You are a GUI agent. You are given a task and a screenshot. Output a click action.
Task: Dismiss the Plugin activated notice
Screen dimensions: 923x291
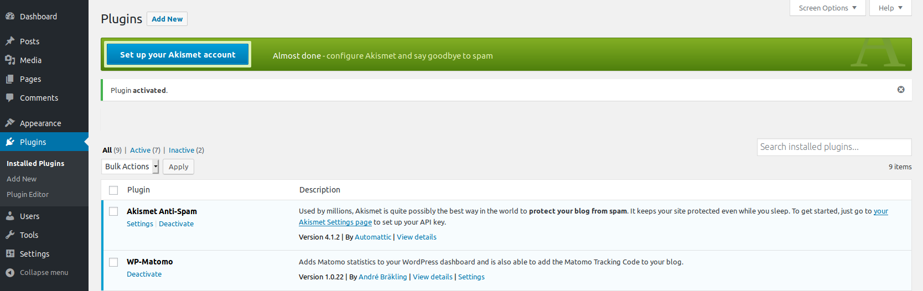901,90
